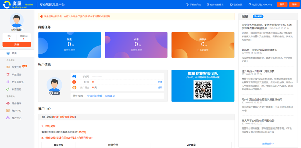301x148 pixels.
Task: Click the orange 推广佣金 icon
Action: (x=74, y=87)
